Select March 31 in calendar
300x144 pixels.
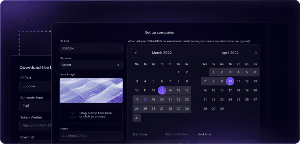[x=137, y=118]
